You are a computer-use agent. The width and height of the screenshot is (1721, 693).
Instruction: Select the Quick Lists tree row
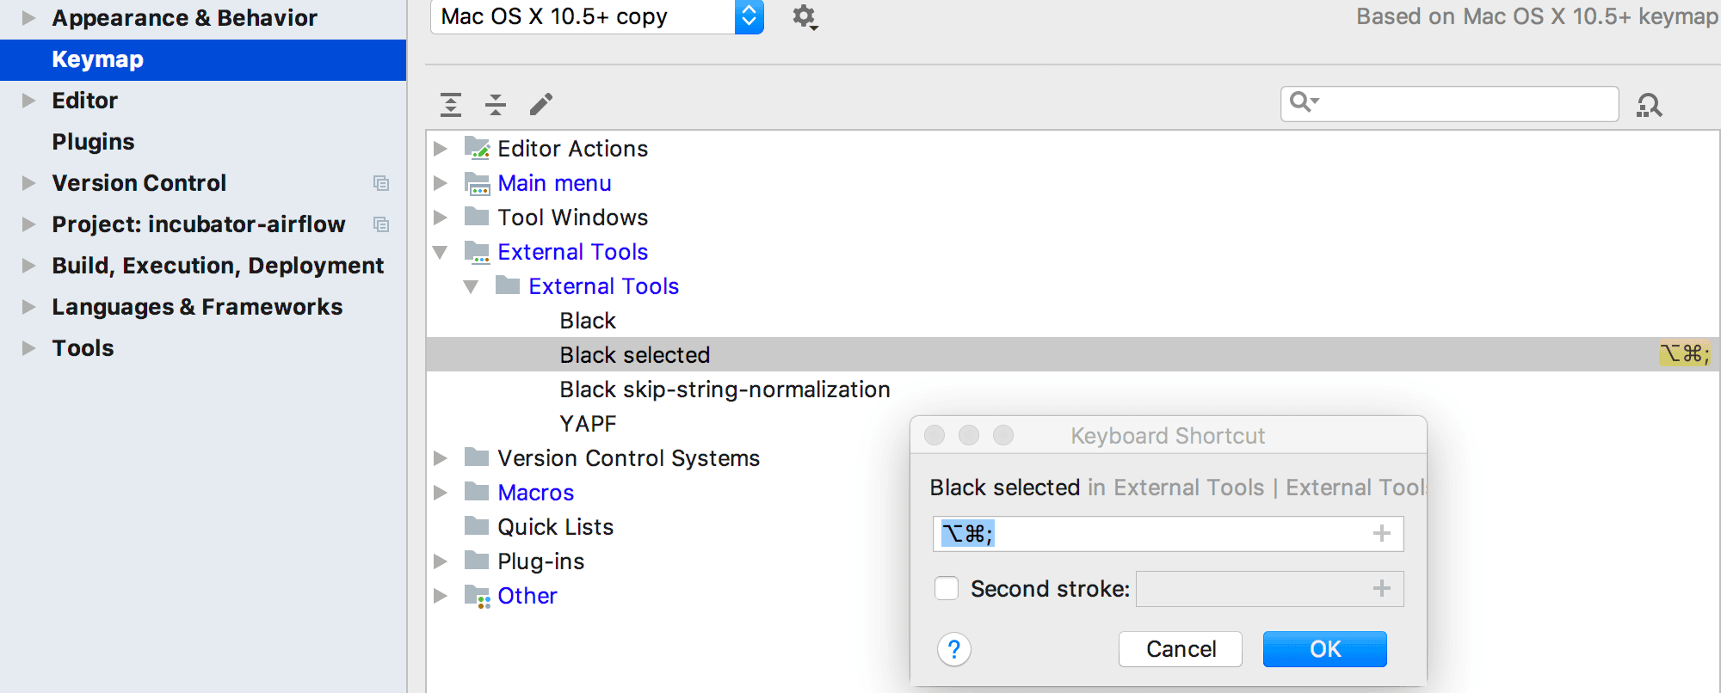555,527
